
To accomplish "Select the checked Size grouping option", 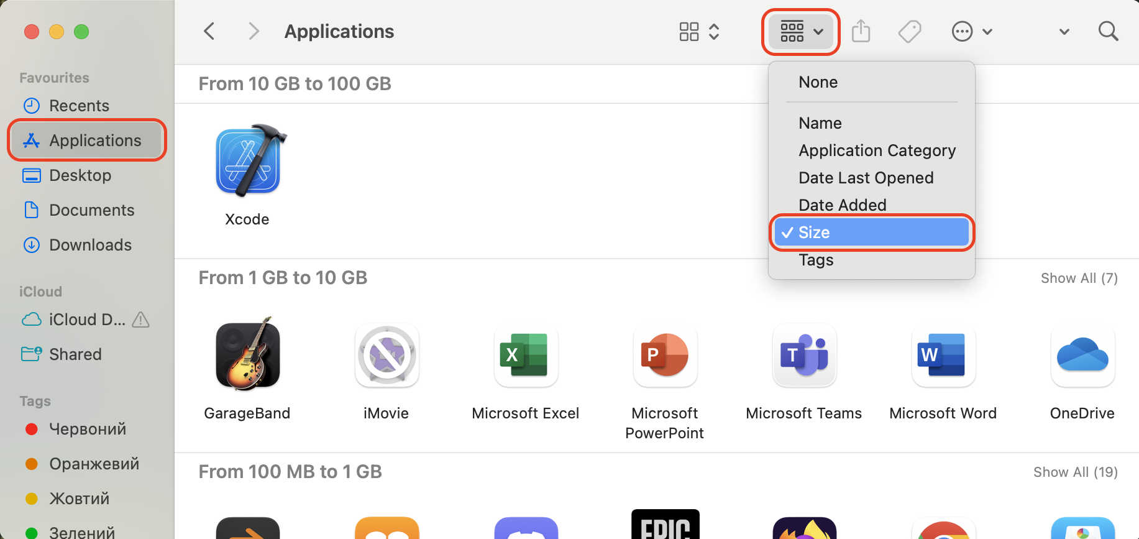I will [871, 233].
